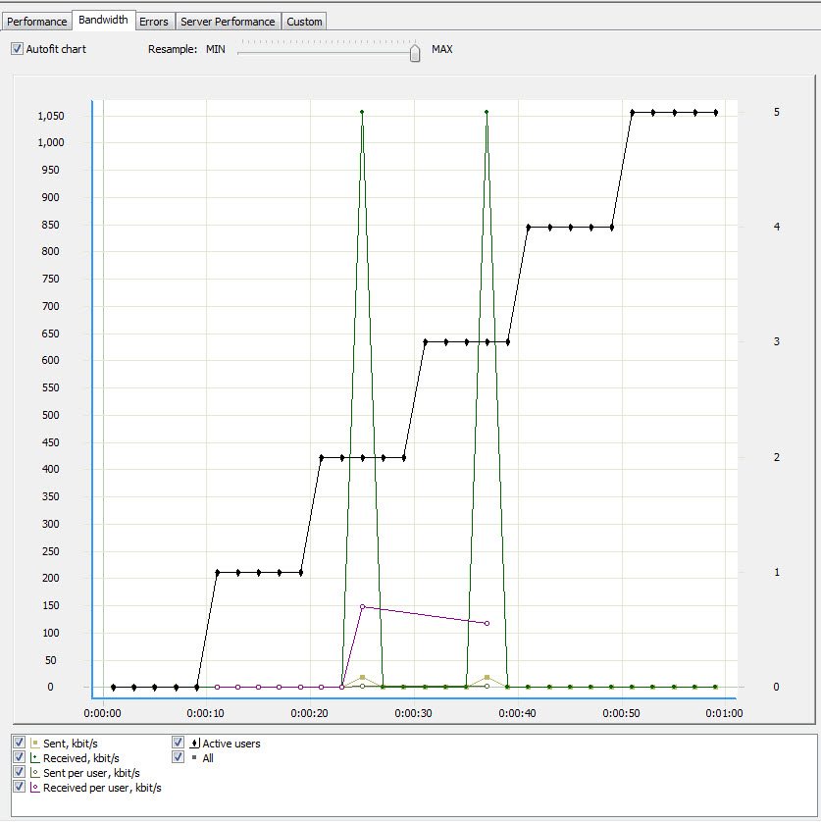Click the first green Received peak point
Viewport: 821px width, 822px height.
(362, 112)
